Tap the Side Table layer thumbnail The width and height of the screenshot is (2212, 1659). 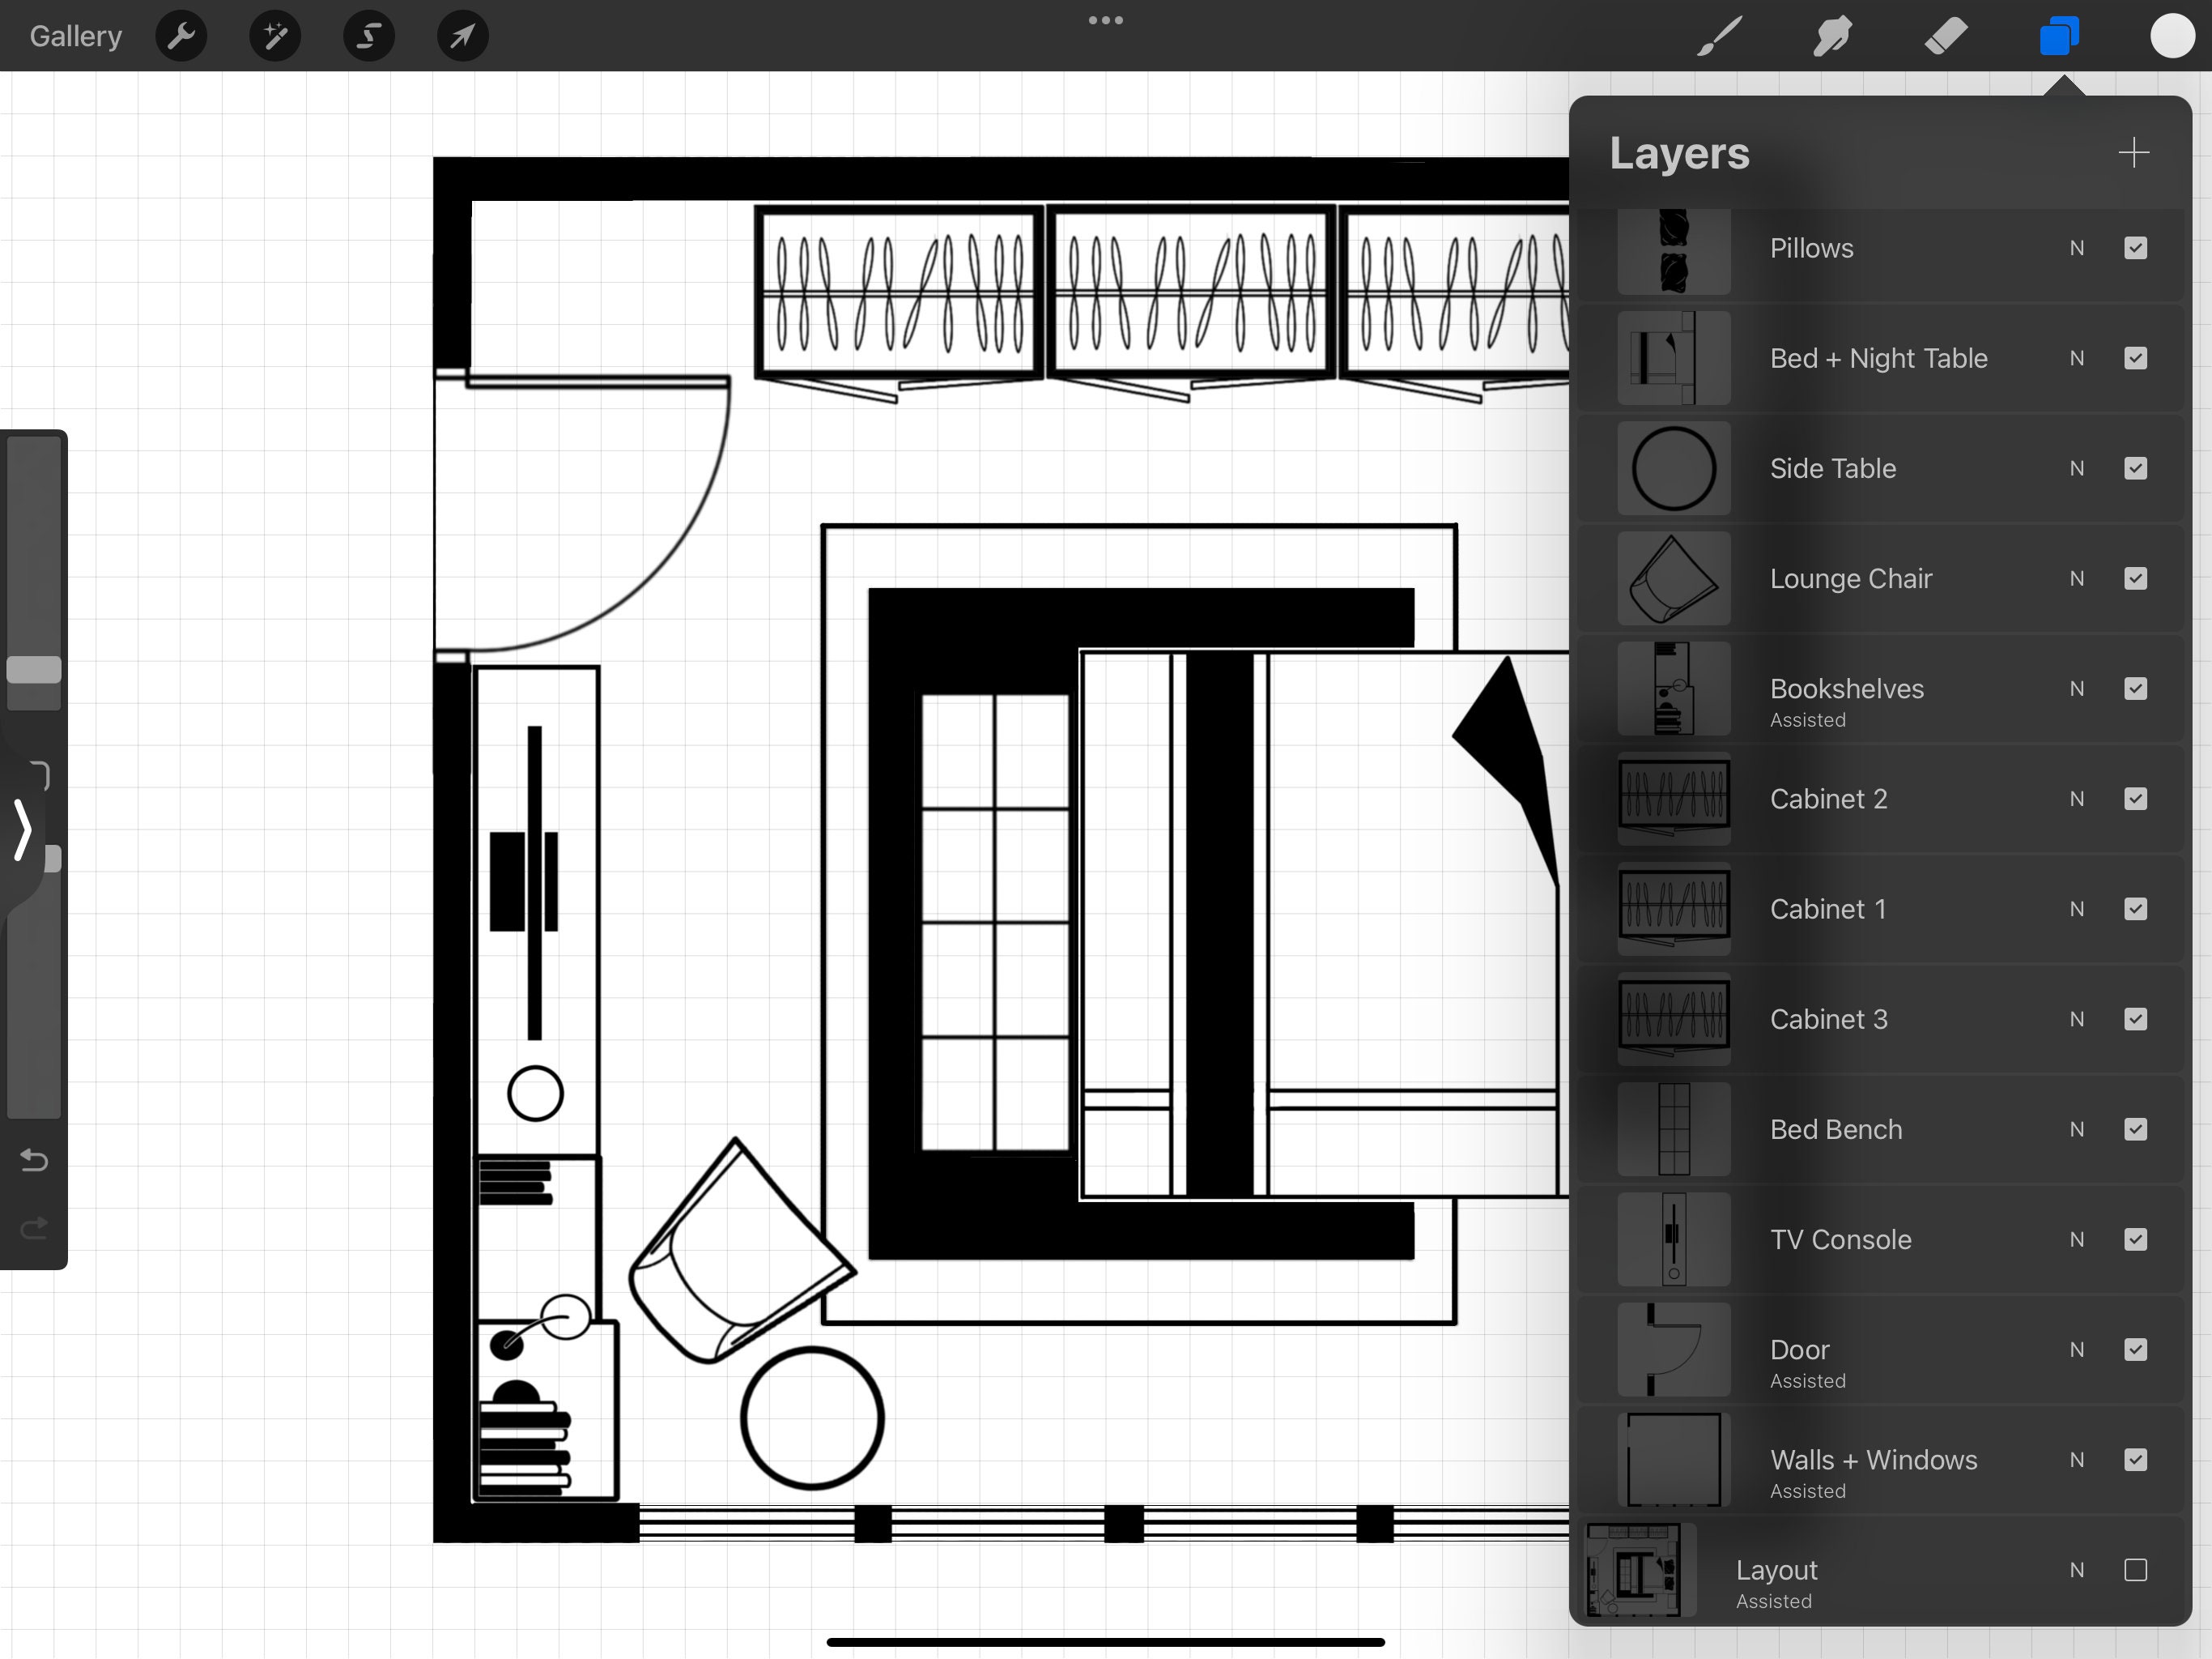(x=1672, y=467)
